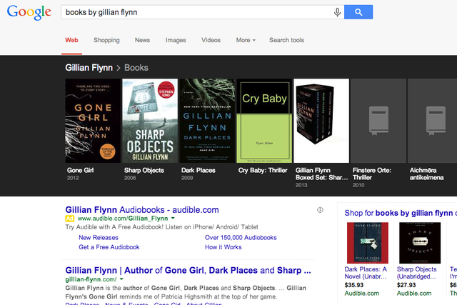Click the yellow Ad badge

point(70,219)
